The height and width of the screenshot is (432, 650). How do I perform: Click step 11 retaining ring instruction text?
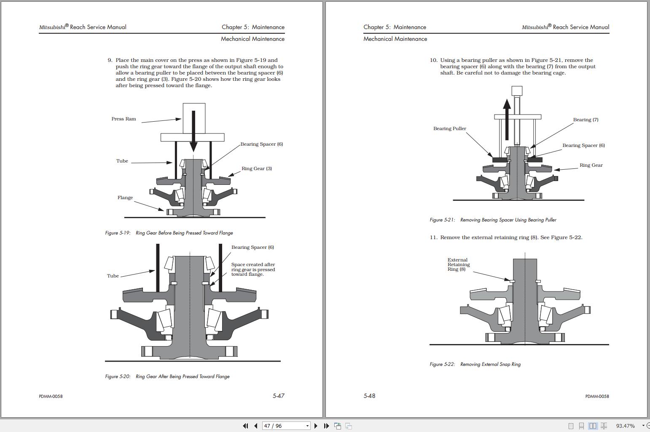[506, 237]
